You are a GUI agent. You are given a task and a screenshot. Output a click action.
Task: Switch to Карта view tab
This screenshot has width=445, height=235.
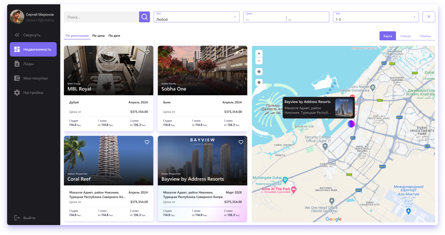(388, 36)
